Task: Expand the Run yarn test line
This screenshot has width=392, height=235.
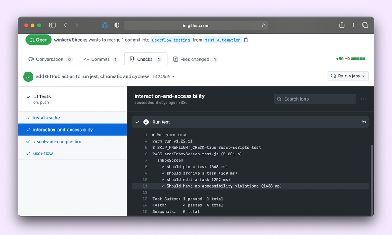Action: click(154, 135)
